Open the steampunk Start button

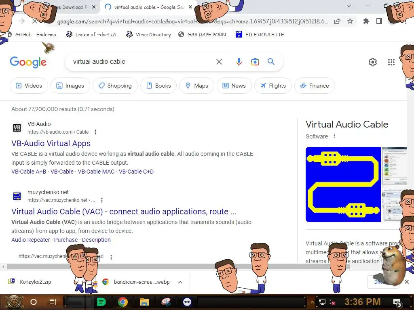click(14, 302)
